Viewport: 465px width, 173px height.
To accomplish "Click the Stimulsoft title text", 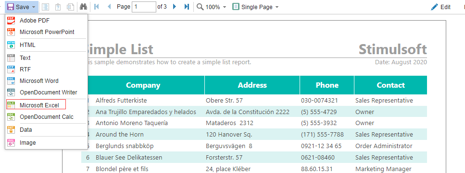I will (393, 49).
